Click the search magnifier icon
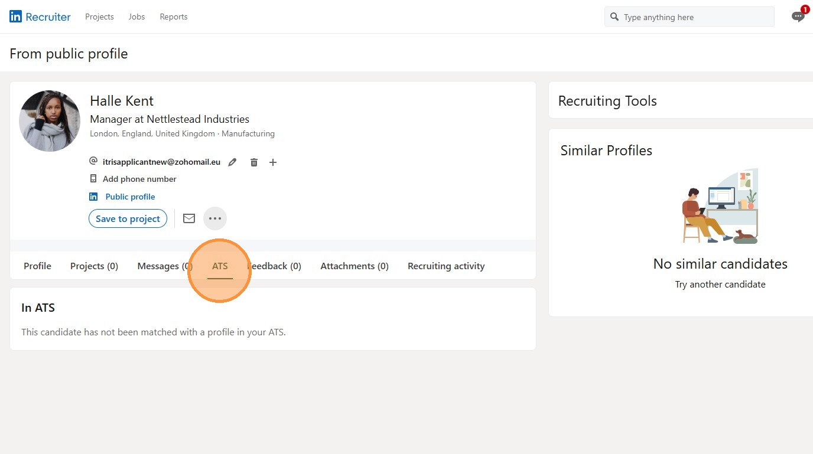813x454 pixels. tap(614, 17)
